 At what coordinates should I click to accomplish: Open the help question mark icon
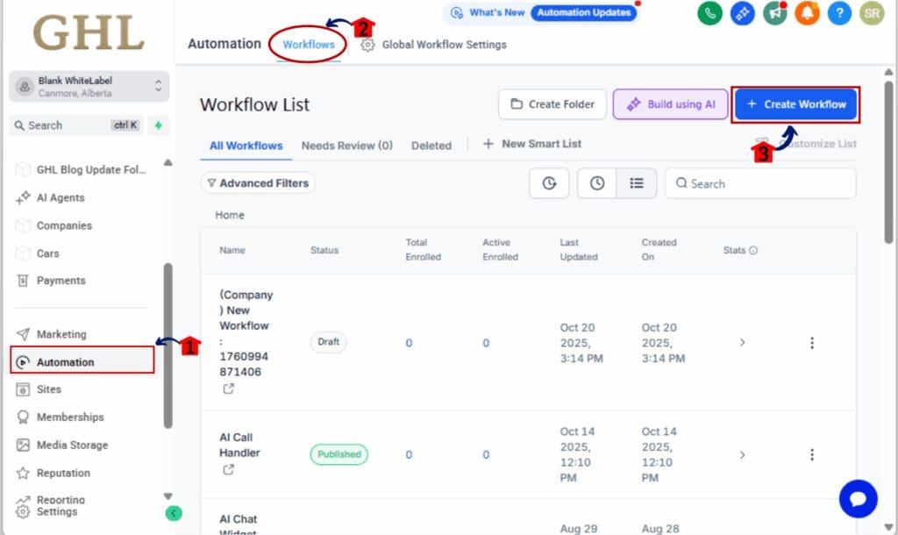(x=839, y=14)
